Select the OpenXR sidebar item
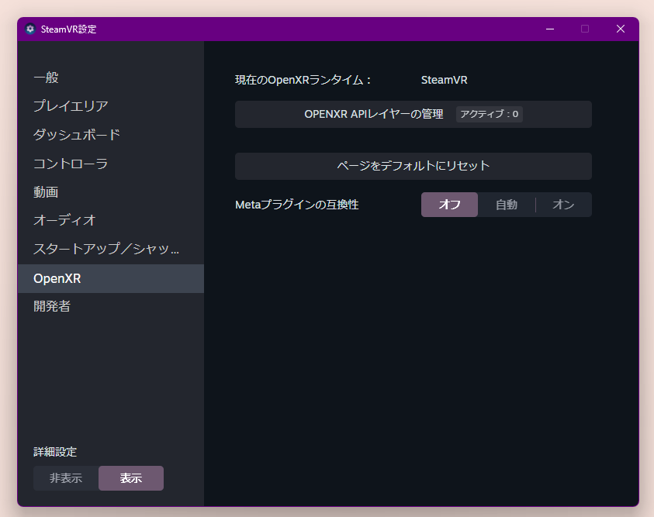The image size is (654, 517). click(x=110, y=278)
